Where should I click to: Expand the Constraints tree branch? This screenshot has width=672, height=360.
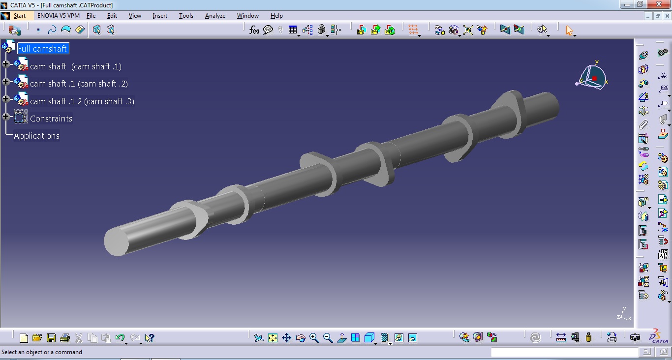coord(5,118)
